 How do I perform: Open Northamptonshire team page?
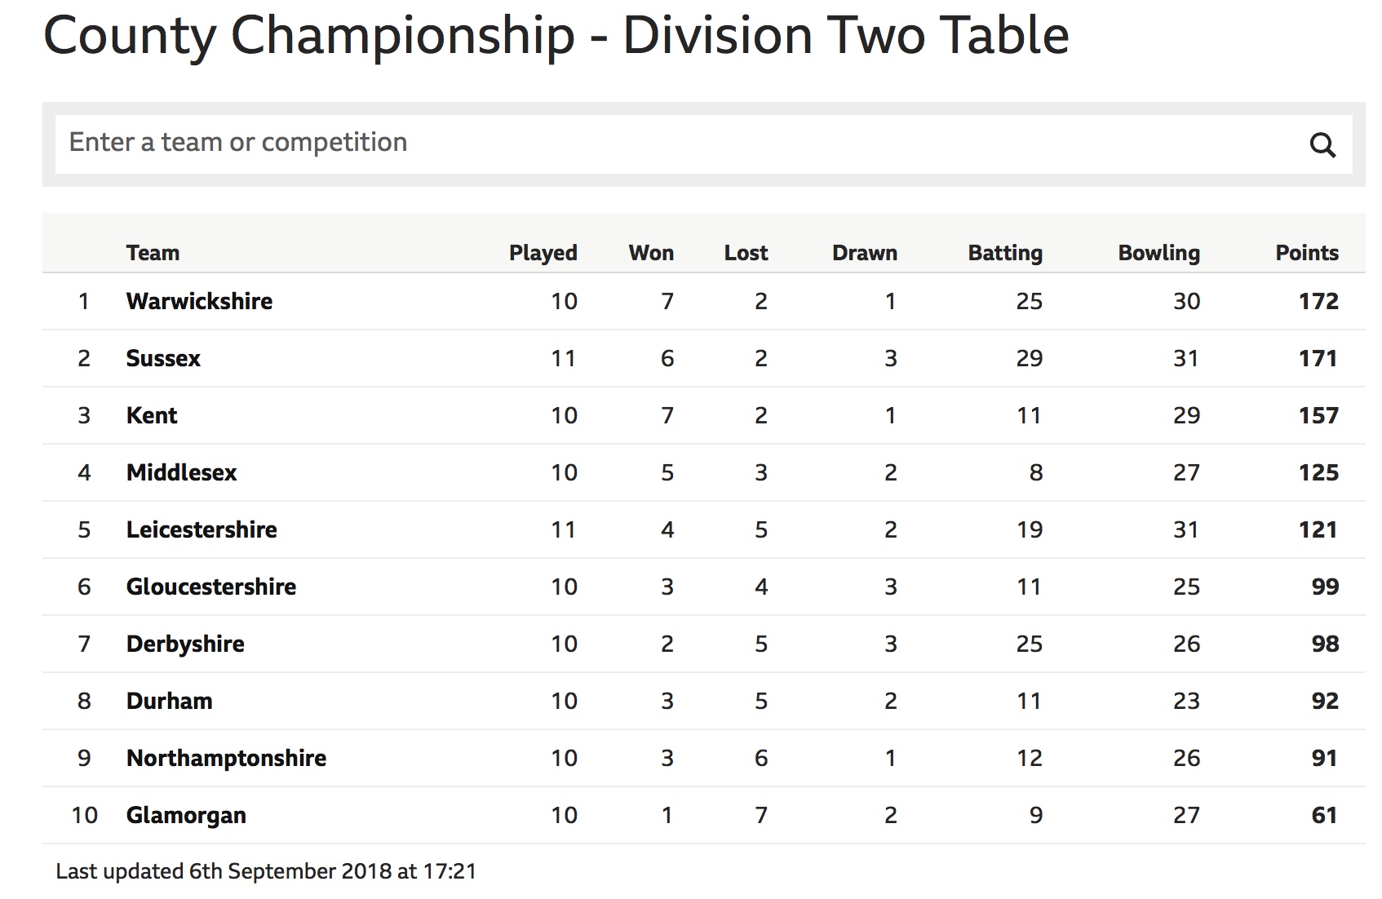coord(226,758)
